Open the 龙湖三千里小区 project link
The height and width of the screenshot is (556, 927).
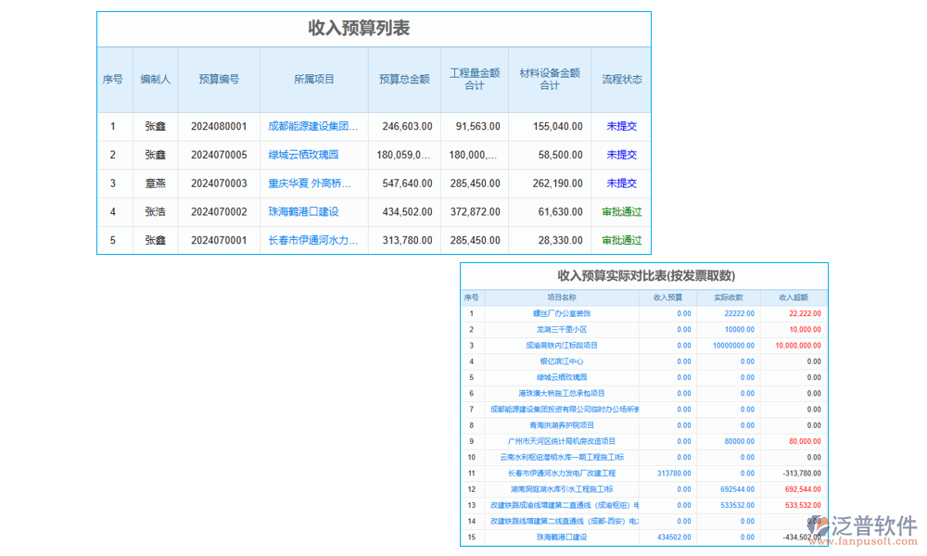tap(562, 329)
